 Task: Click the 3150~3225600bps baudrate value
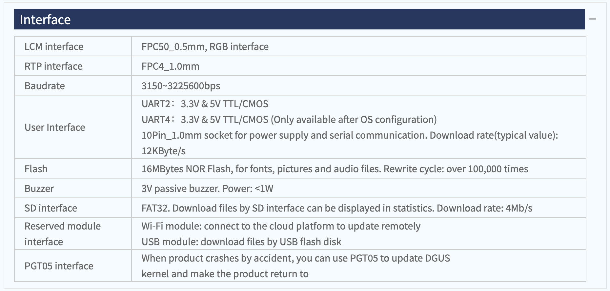tap(181, 86)
